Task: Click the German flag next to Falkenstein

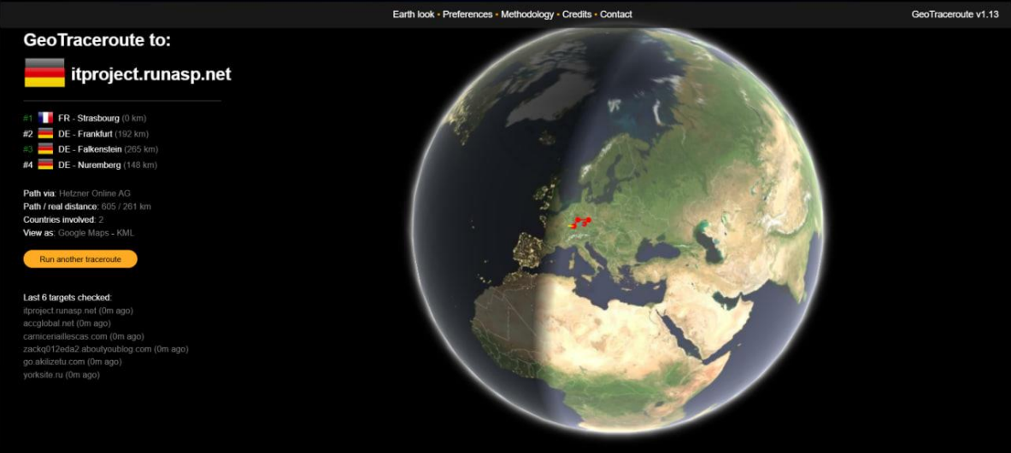Action: [45, 149]
